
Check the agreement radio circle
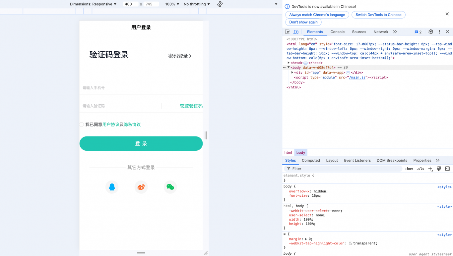[82, 125]
